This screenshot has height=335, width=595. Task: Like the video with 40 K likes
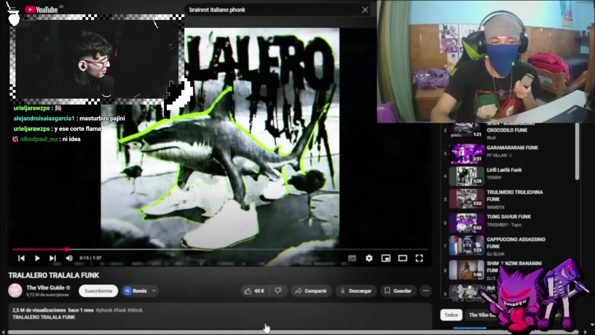pyautogui.click(x=254, y=291)
